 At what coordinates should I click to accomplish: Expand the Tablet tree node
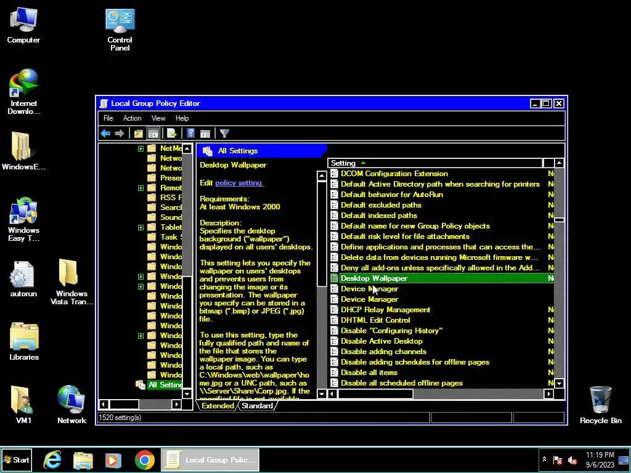(x=140, y=227)
